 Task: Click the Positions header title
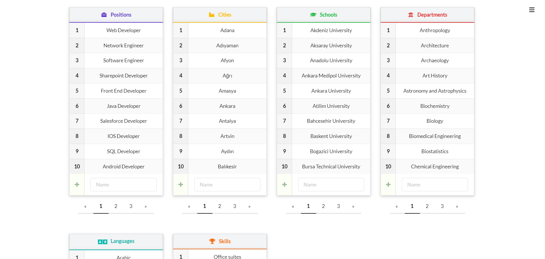click(121, 15)
